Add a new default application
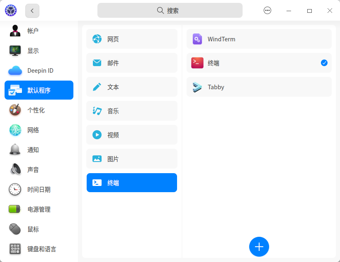 [259, 247]
